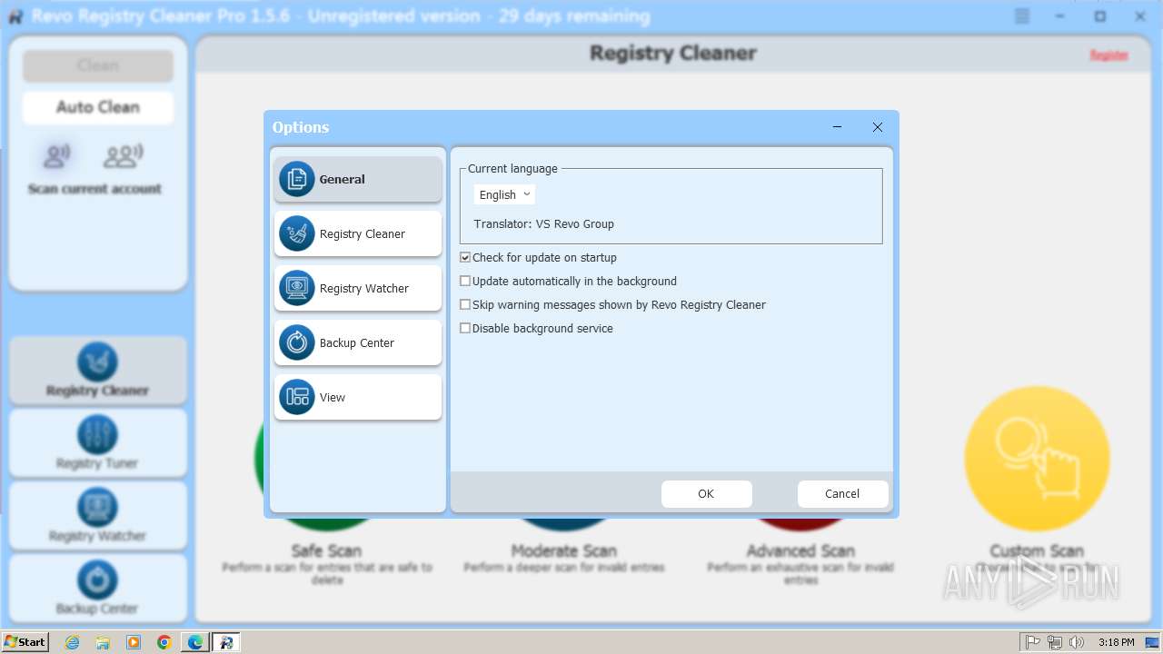Minimize the Options dialog
Image resolution: width=1163 pixels, height=654 pixels.
pos(837,127)
